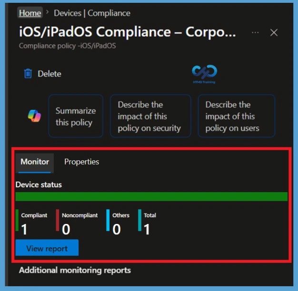Click the Compliance policy -iOS/iPadOS subtitle
The width and height of the screenshot is (298, 291).
coord(68,46)
